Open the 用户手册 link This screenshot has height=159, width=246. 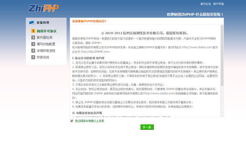pos(219,4)
